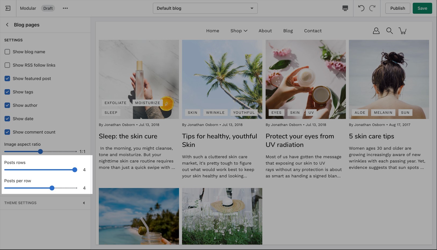Click the exit editor icon
This screenshot has width=437, height=250.
pyautogui.click(x=8, y=8)
